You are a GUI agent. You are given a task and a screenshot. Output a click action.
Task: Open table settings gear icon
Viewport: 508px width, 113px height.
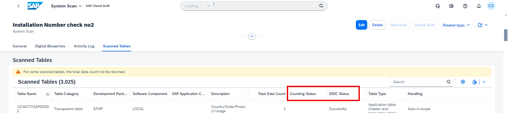coord(463,82)
